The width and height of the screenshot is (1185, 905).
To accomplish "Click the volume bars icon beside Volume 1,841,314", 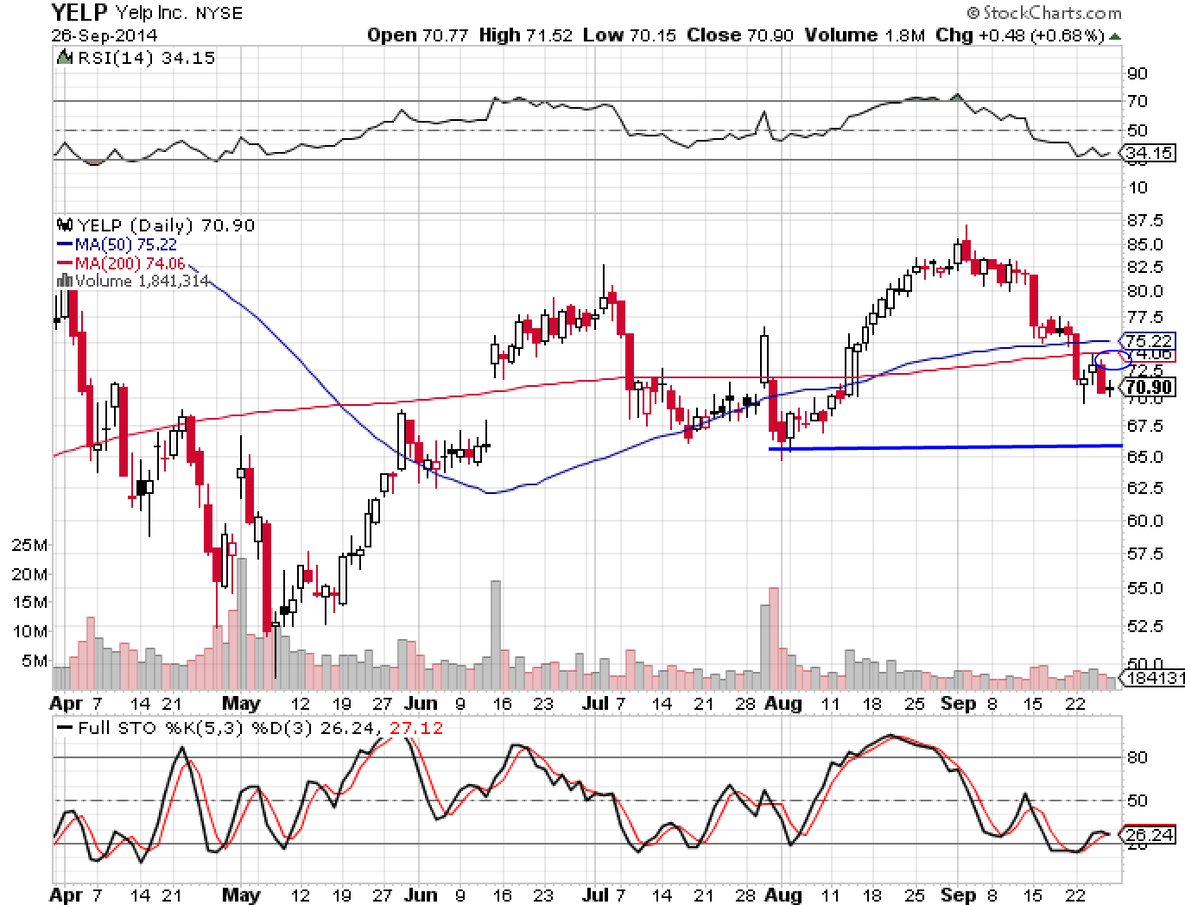I will click(65, 281).
